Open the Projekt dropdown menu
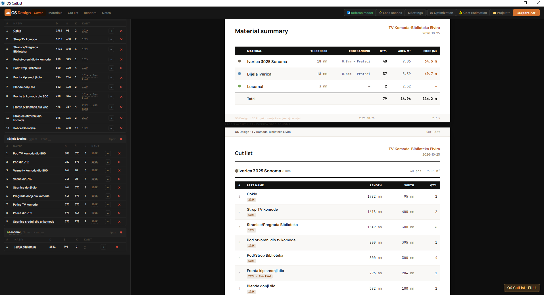This screenshot has height=295, width=544. [501, 13]
